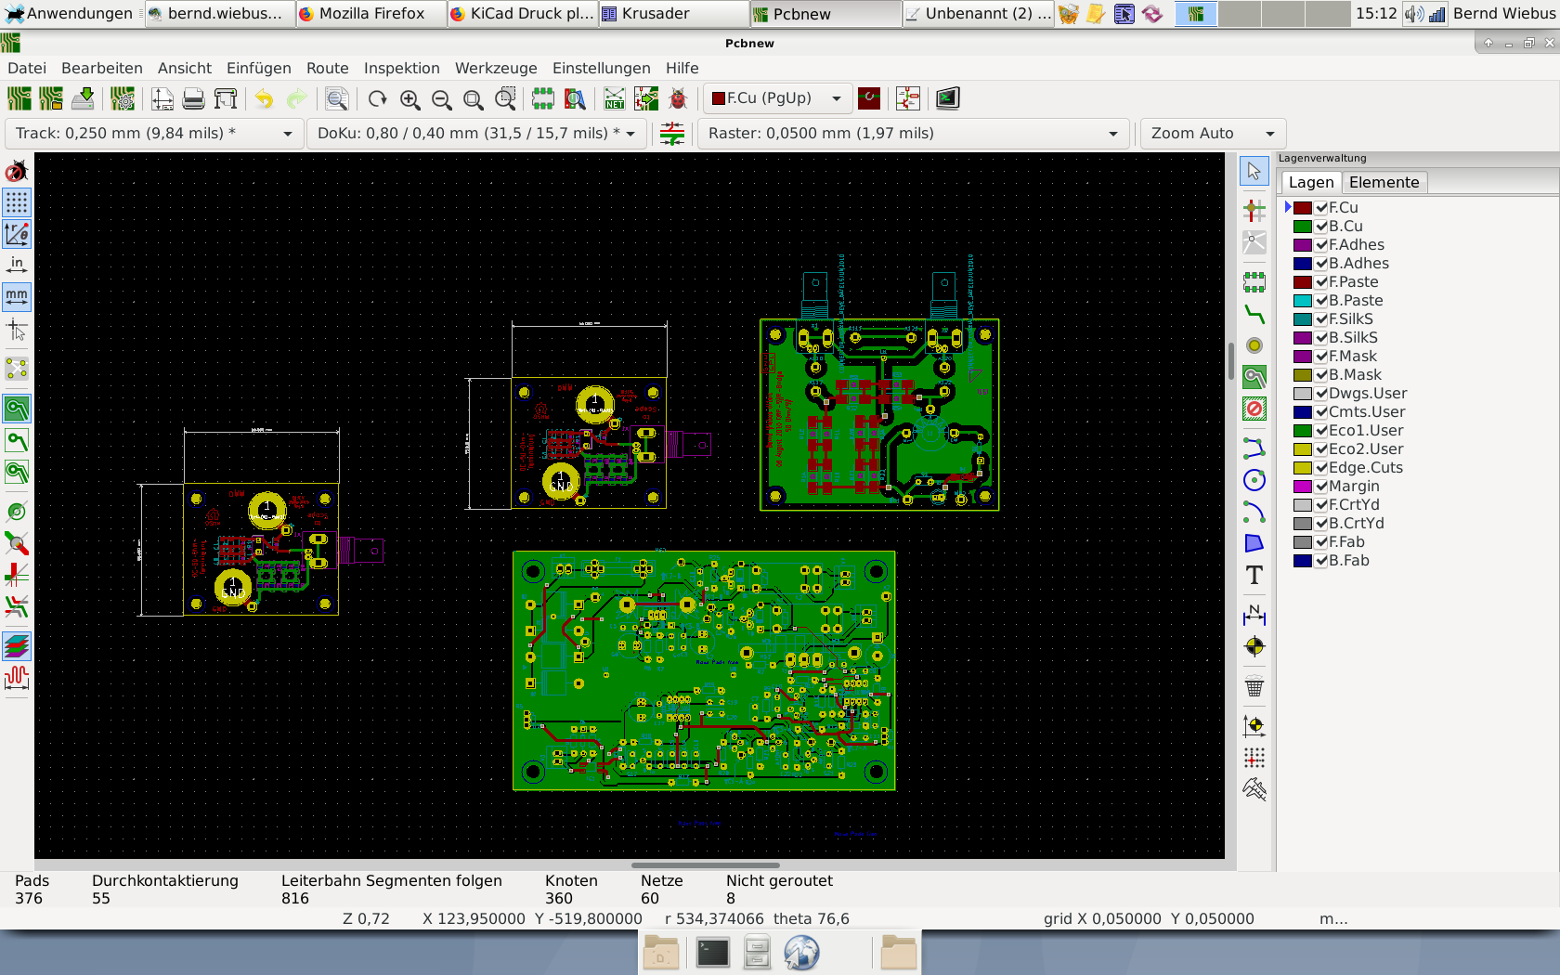Click the Edge.Cuts yellow color swatch
The width and height of the screenshot is (1560, 975).
1303,468
